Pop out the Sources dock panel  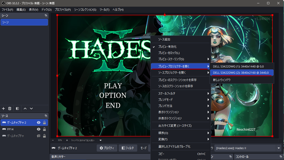(46, 116)
